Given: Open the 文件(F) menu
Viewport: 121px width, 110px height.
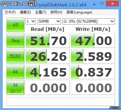Looking at the screenshot, I should click(x=10, y=12).
